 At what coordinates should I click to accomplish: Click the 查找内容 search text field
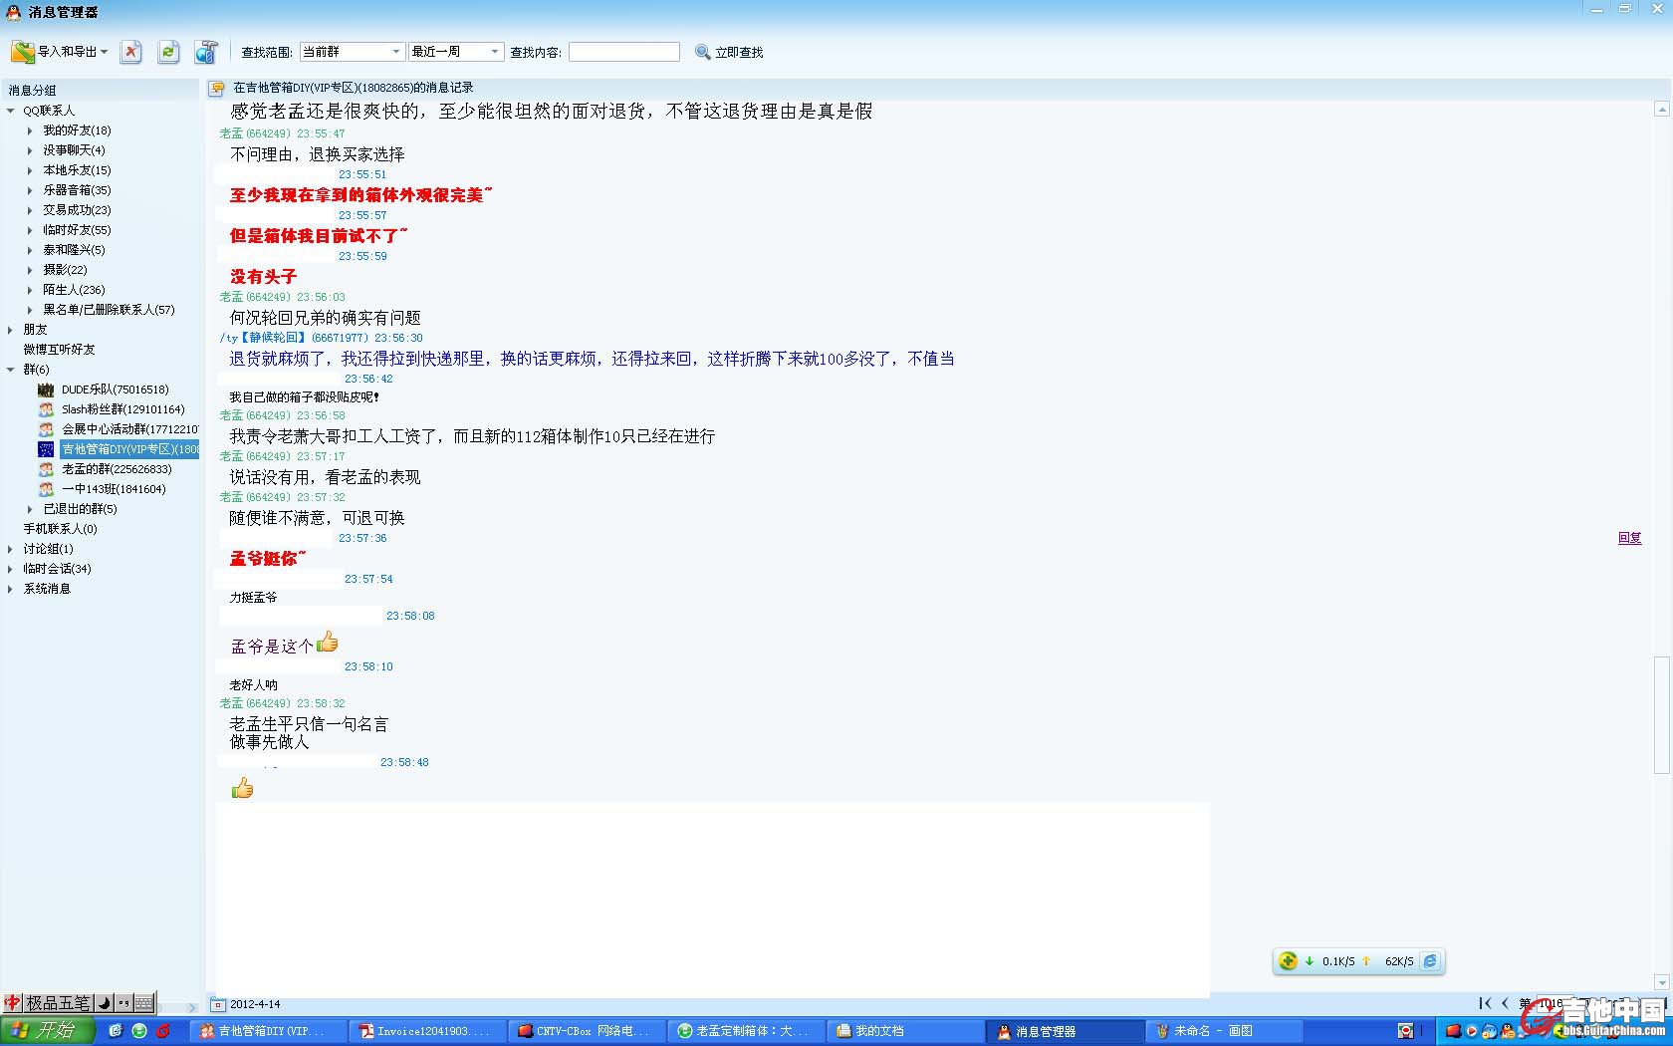click(x=623, y=52)
